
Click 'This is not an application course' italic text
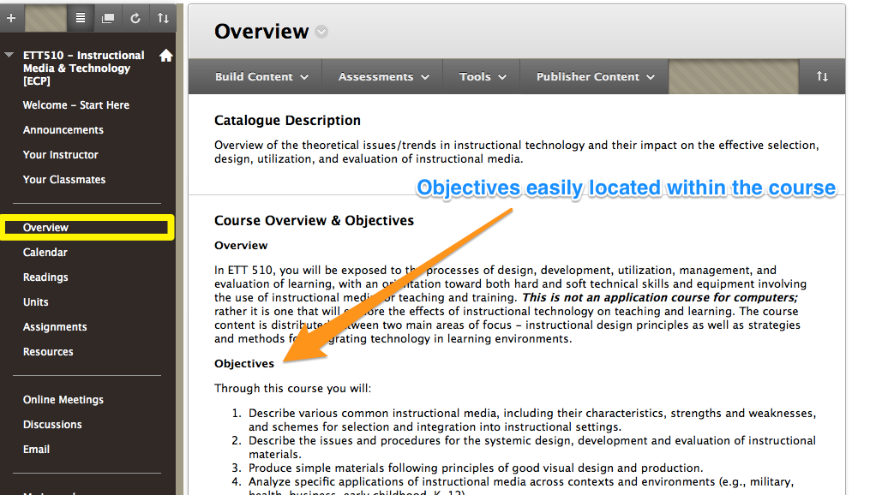click(x=660, y=298)
